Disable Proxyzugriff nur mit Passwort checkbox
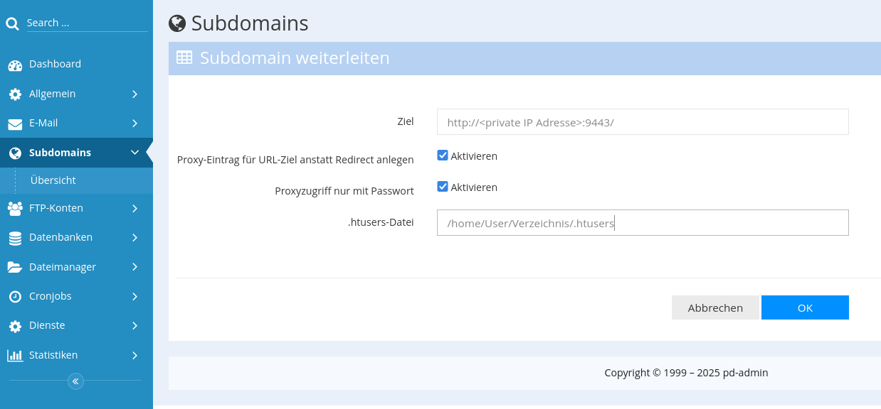The height and width of the screenshot is (409, 881). tap(443, 187)
